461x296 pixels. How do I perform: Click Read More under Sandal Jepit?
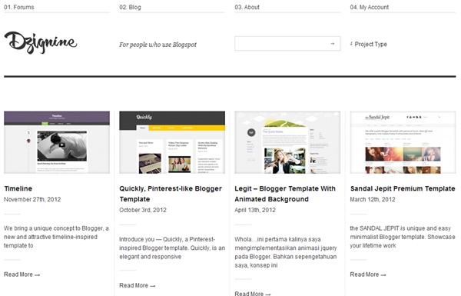coord(368,274)
